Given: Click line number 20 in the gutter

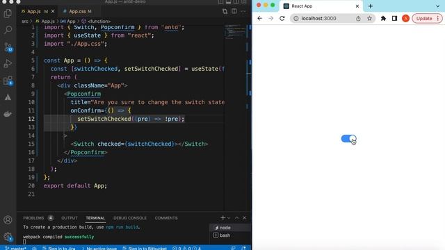Looking at the screenshot, I should point(31,185).
